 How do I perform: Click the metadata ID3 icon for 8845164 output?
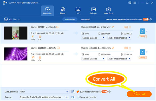pyautogui.click(x=126, y=27)
